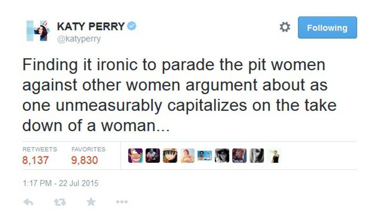The width and height of the screenshot is (379, 224).
Task: Click the anime straw hat avatar
Action: (170, 155)
